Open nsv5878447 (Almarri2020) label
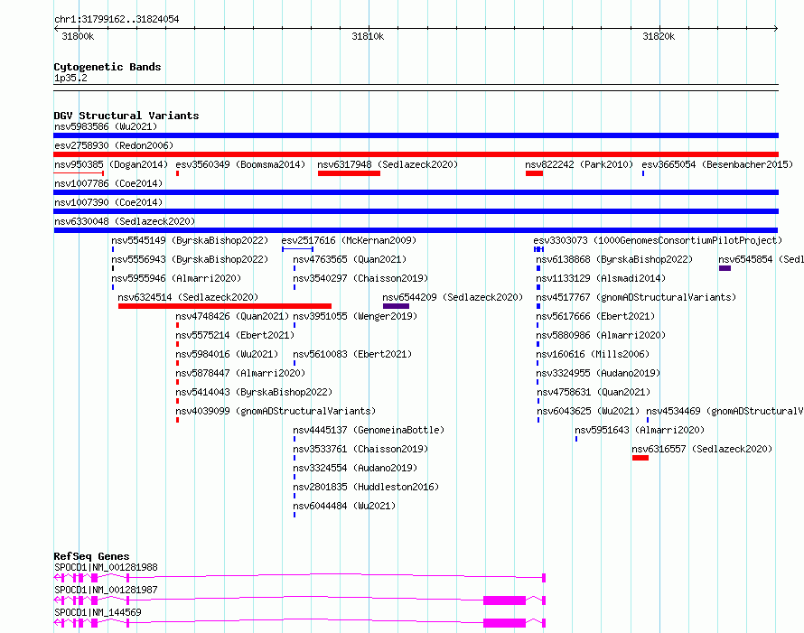 point(240,373)
